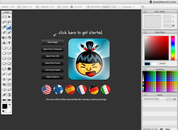Choose the Italian flag language

[x=106, y=90]
